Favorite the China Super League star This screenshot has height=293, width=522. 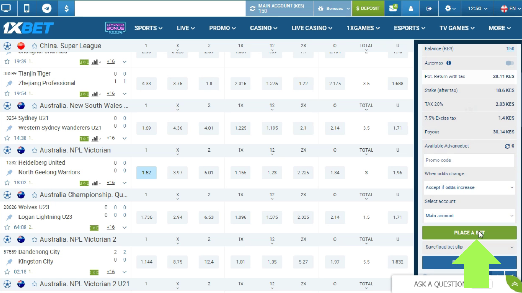34,46
